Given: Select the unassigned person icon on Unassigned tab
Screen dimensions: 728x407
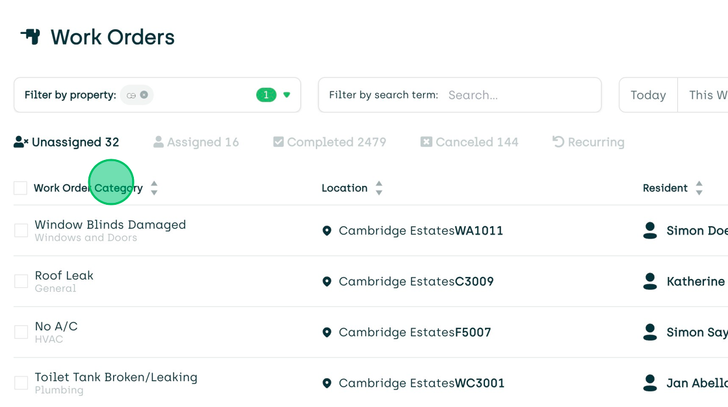Looking at the screenshot, I should coord(19,142).
